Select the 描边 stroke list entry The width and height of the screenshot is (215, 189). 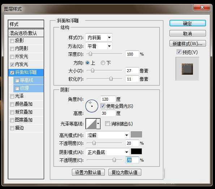click(x=26, y=128)
